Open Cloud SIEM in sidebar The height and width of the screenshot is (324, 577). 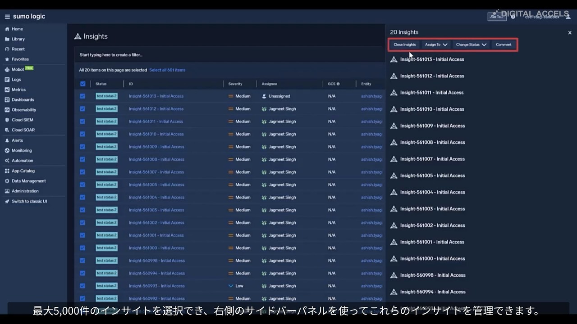point(23,120)
